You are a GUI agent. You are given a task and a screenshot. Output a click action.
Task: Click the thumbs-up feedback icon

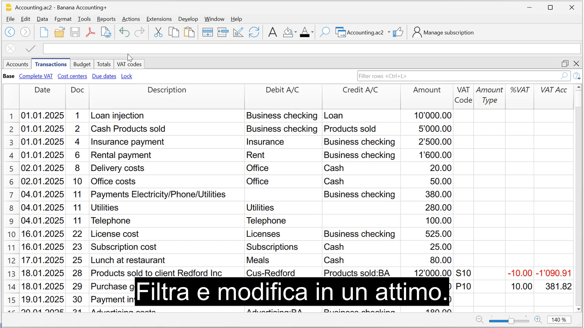pyautogui.click(x=398, y=32)
